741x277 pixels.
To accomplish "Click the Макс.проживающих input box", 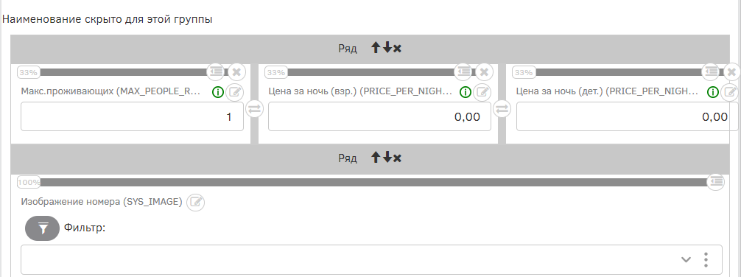I will 133,116.
